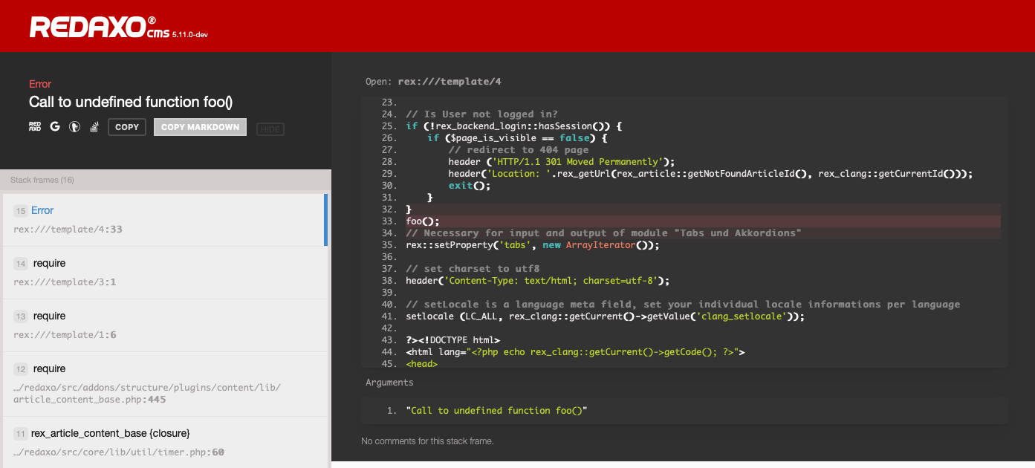Click the 'Arguments' section heading

389,383
